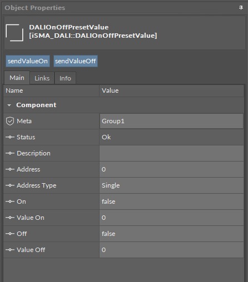248x282 pixels.
Task: Switch to the Info tab
Action: [65, 78]
